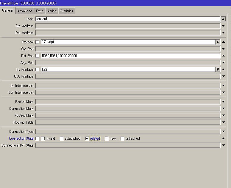Enable the invalid connection state
Screen dimensions: 231x188
click(x=43, y=139)
